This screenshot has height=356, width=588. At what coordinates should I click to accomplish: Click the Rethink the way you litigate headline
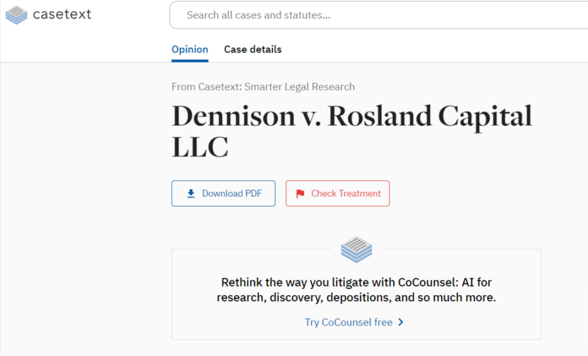click(x=356, y=290)
